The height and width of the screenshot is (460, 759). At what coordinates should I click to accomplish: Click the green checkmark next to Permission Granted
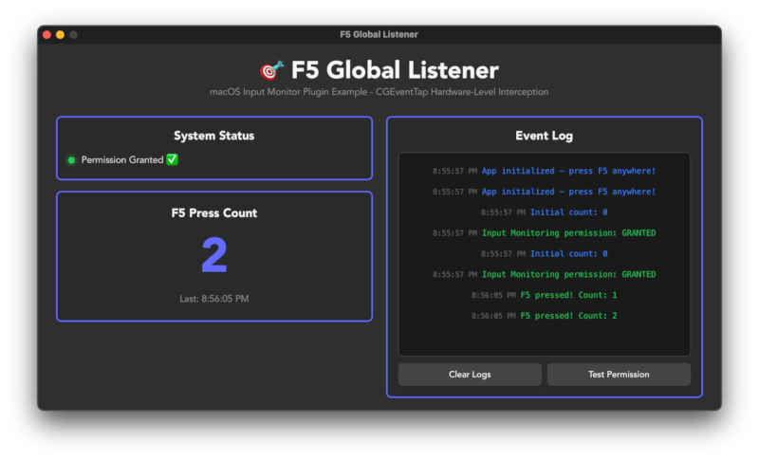tap(173, 159)
